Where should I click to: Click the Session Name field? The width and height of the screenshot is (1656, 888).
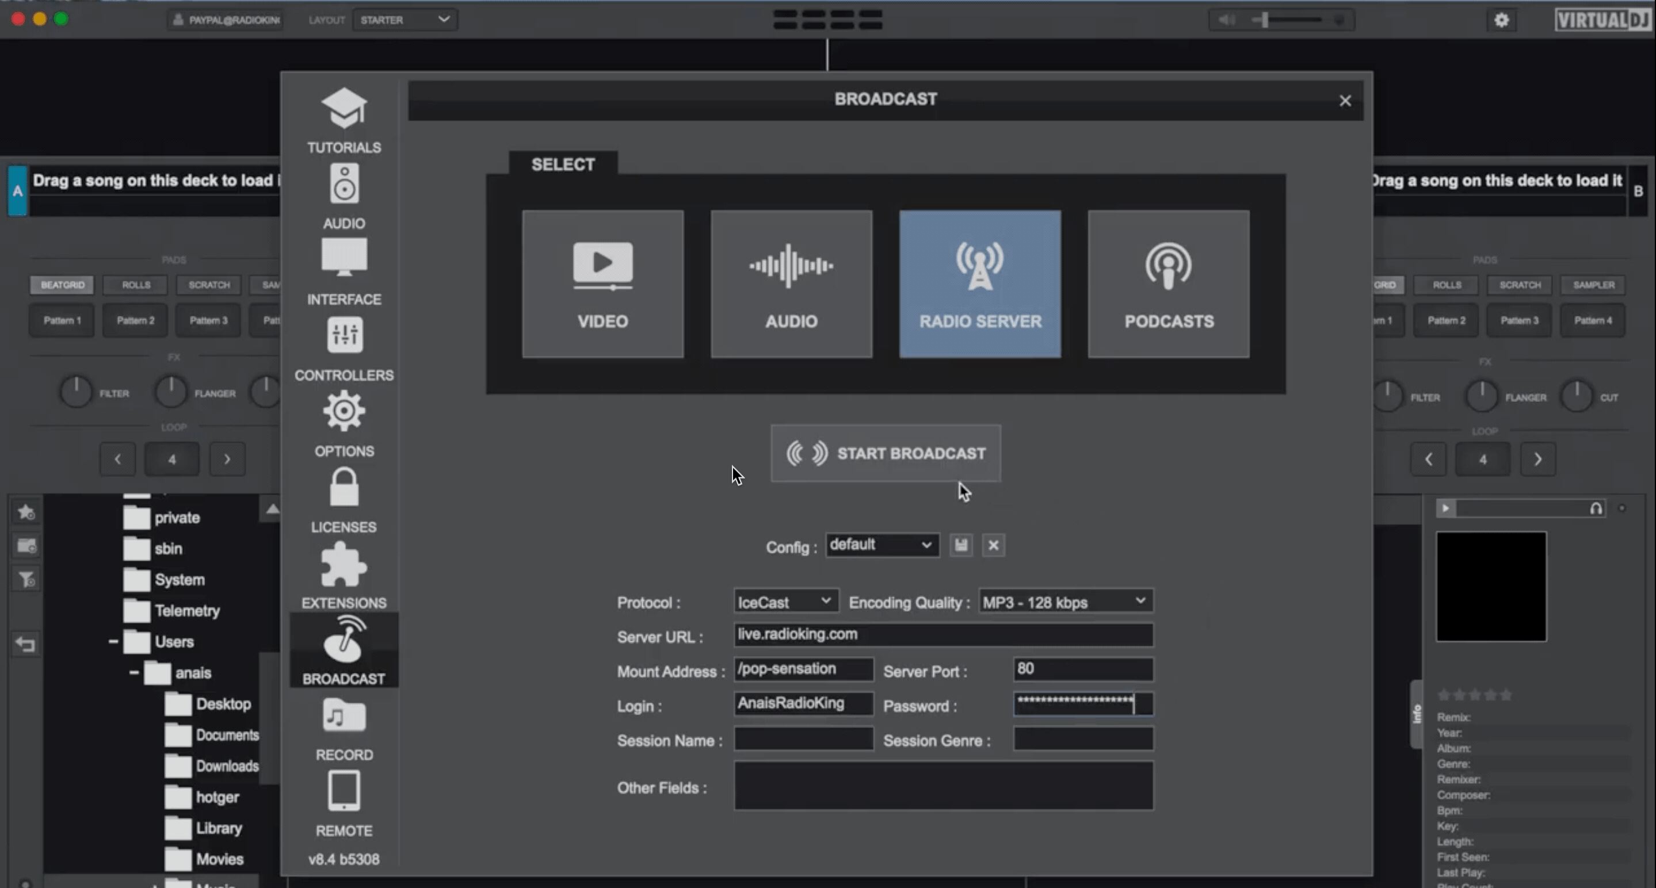[x=804, y=738]
